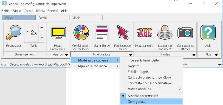Open the Modèles de couleurs submenu
The width and height of the screenshot is (223, 105).
(x=95, y=60)
